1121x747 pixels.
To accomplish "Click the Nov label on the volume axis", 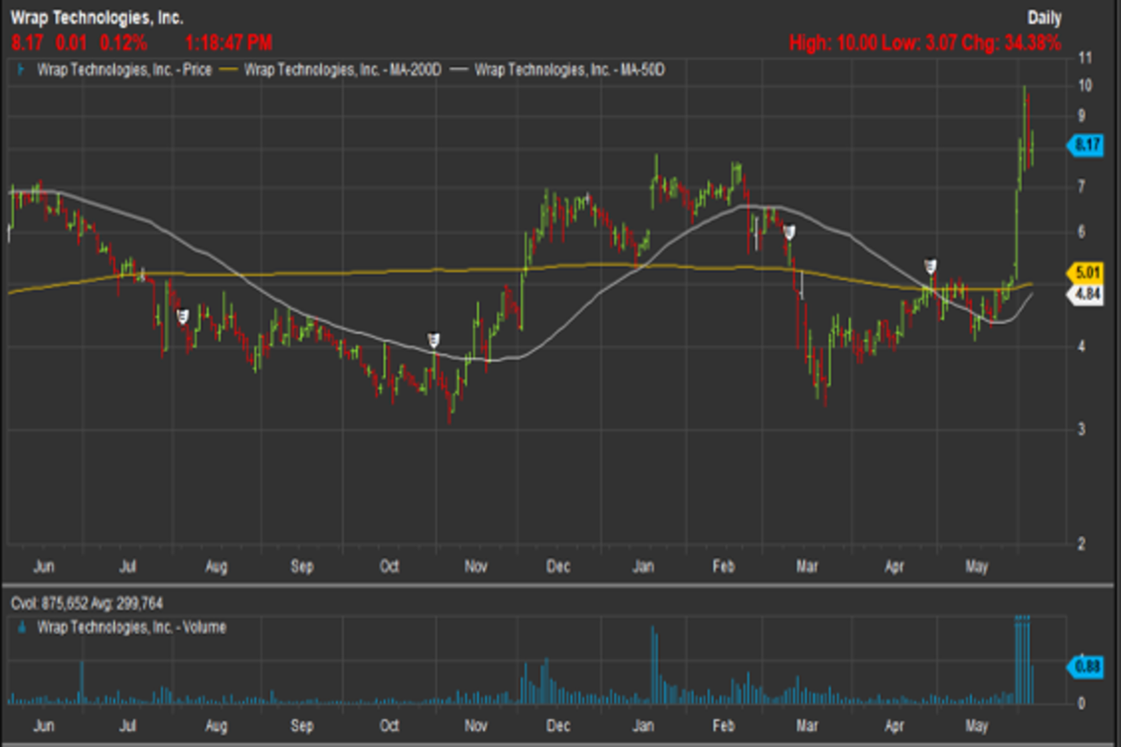I will click(x=476, y=725).
